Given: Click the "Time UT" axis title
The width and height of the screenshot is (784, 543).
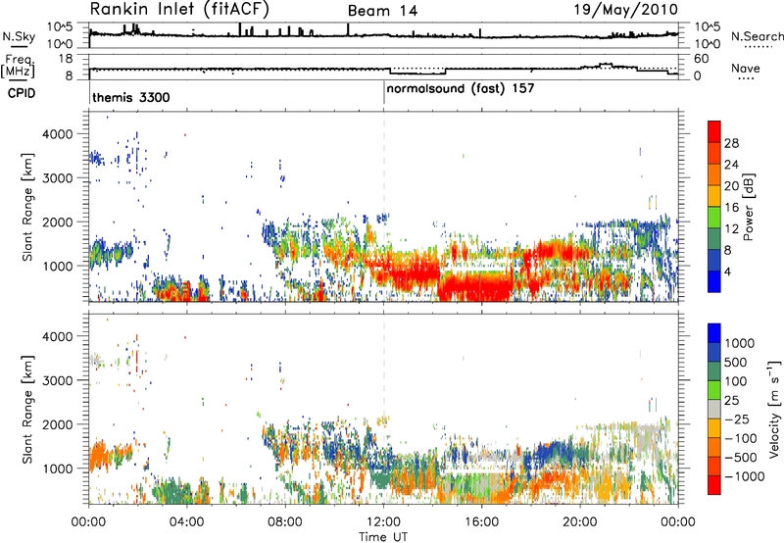Looking at the screenshot, I should click(x=383, y=536).
